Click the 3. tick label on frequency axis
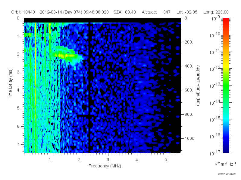Viewport: 241px width, 180px height. [108, 160]
